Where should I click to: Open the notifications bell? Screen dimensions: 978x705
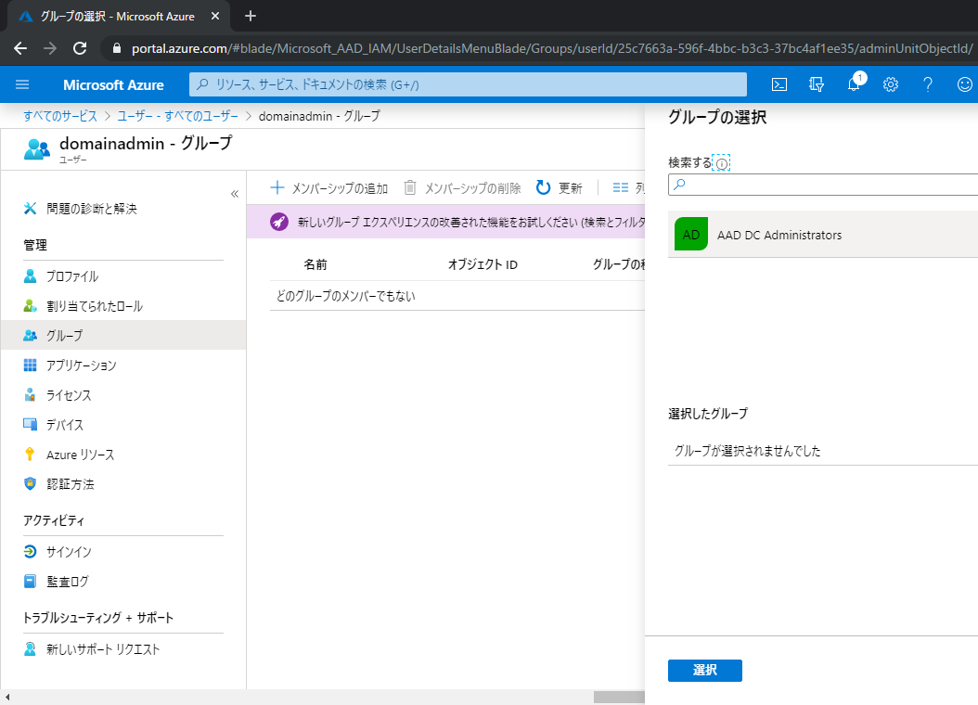coord(854,84)
